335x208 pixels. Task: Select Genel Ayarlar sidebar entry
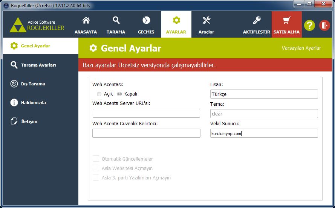41,46
